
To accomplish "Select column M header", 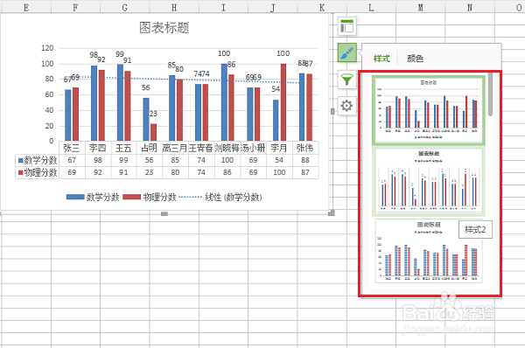I will [x=421, y=7].
